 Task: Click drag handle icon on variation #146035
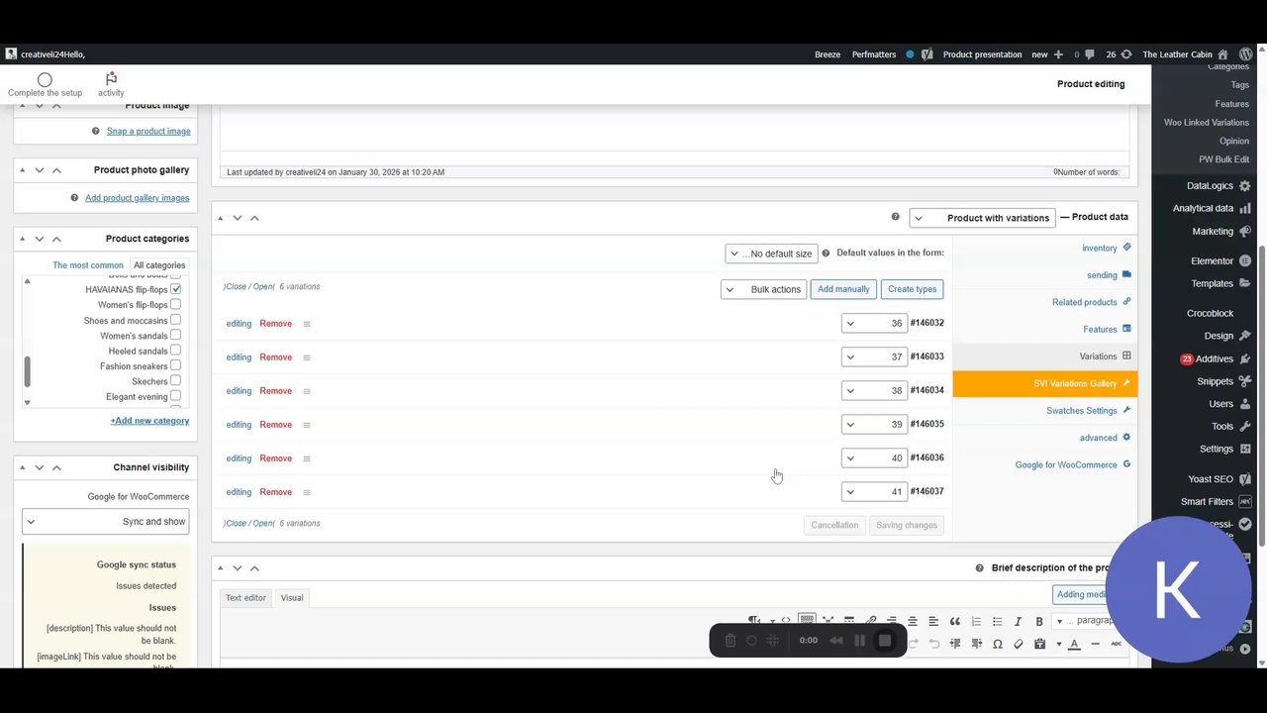[307, 425]
